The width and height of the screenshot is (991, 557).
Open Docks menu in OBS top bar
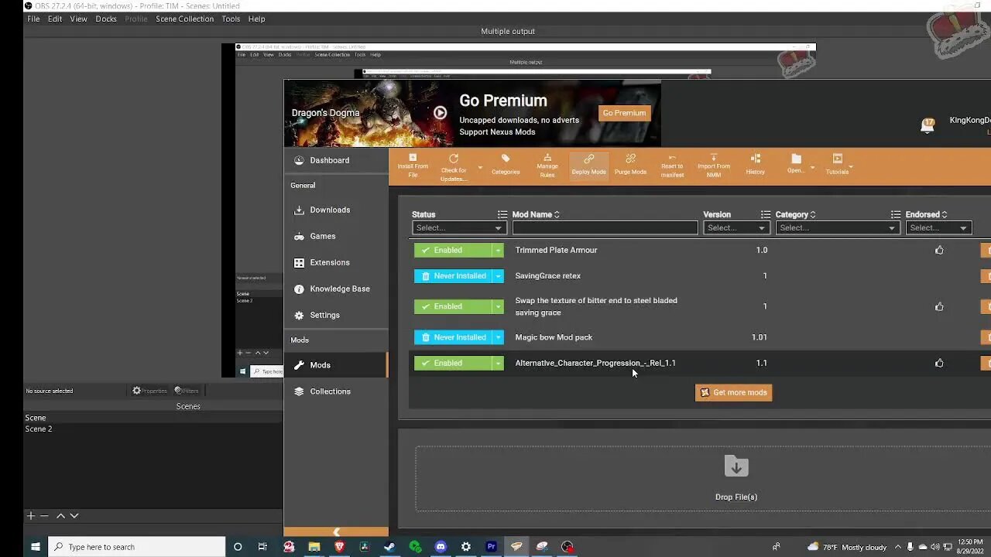point(106,19)
